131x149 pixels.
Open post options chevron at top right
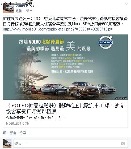[126, 4]
